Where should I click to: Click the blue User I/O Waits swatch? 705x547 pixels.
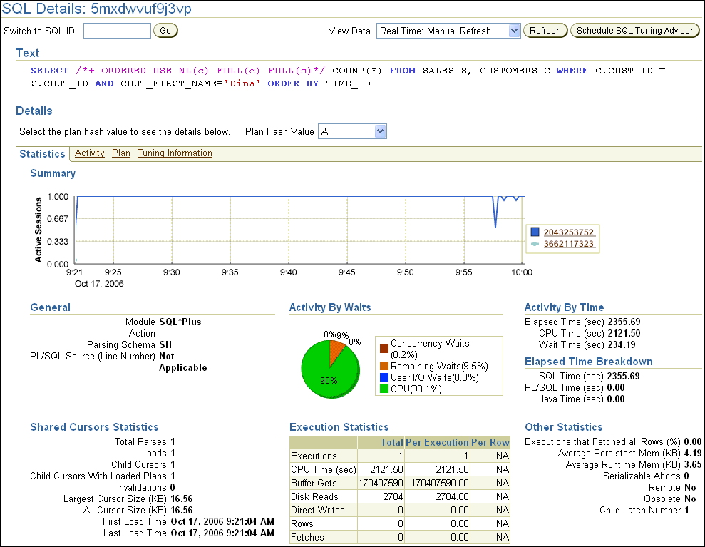coord(384,377)
